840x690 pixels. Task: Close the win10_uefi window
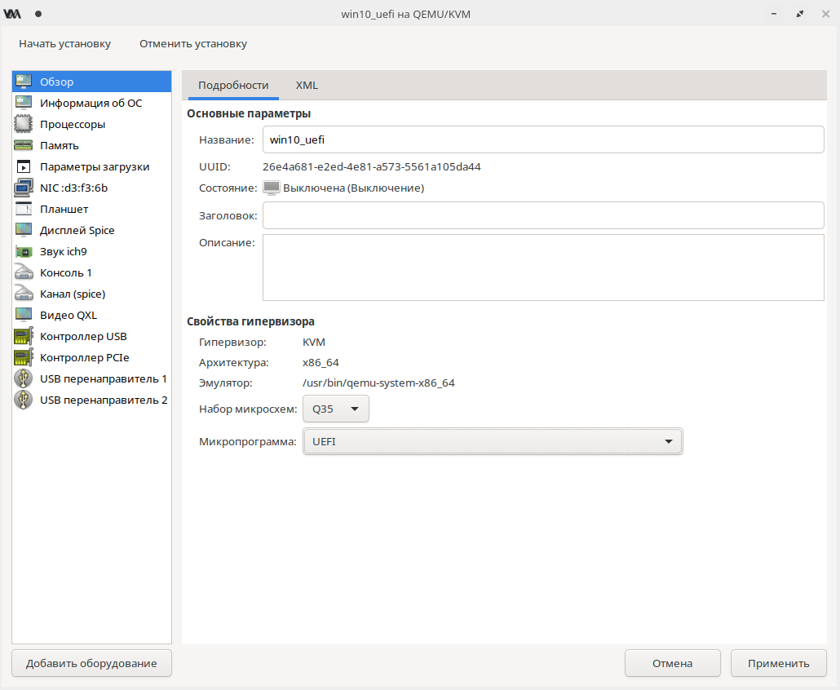[x=825, y=14]
